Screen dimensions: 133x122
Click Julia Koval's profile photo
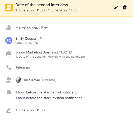[18, 80]
